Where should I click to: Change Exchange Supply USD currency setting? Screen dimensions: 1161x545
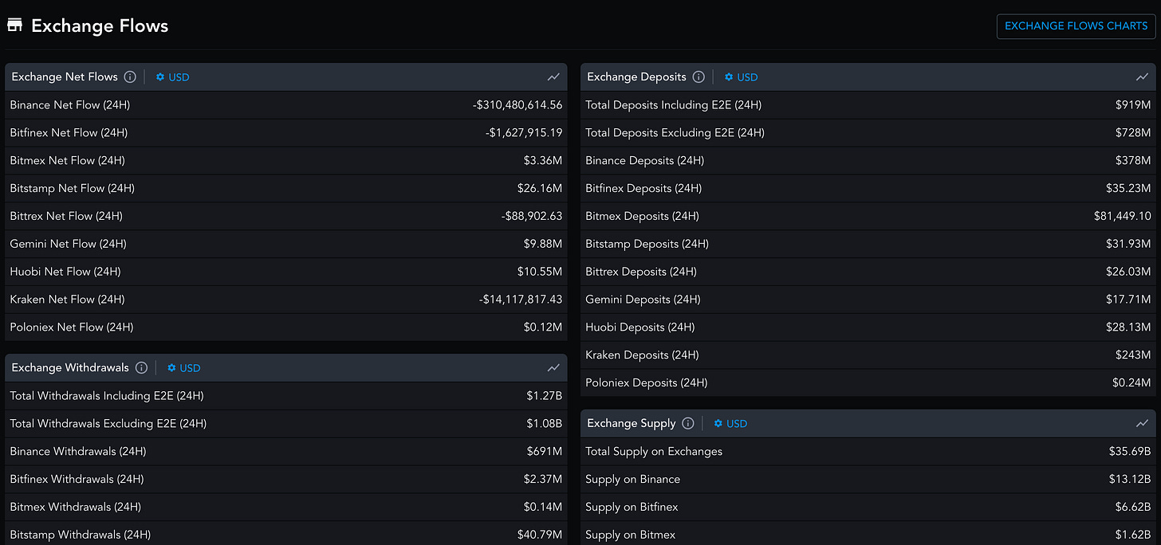[x=730, y=424]
